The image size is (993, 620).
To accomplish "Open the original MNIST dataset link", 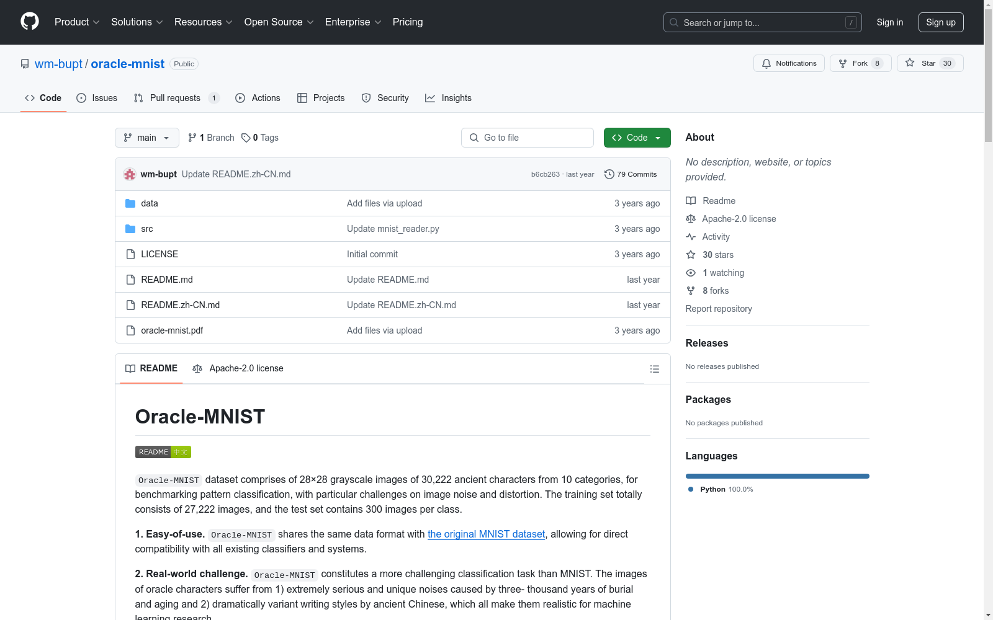I will (486, 534).
